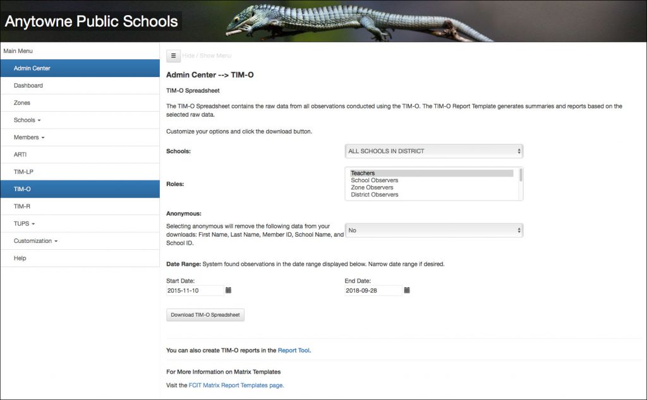Choose Zone Observers in Roles list
The height and width of the screenshot is (400, 647).
(x=372, y=187)
